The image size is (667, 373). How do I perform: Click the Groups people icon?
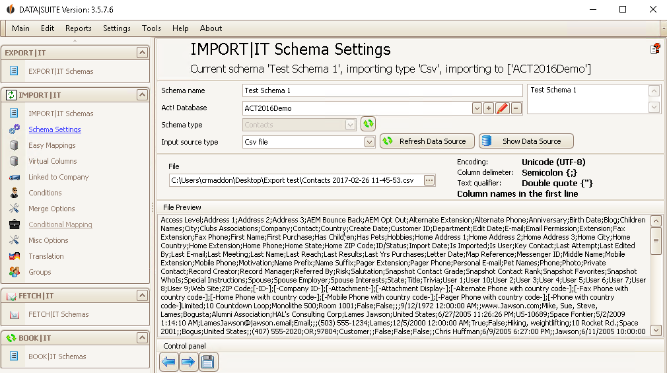[x=15, y=272]
